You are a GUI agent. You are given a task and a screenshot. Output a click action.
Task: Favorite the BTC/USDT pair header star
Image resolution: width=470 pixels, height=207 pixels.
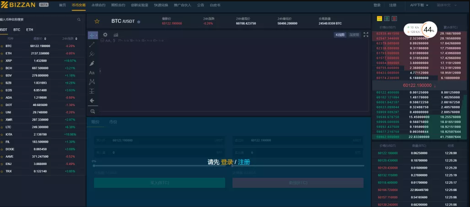(97, 21)
